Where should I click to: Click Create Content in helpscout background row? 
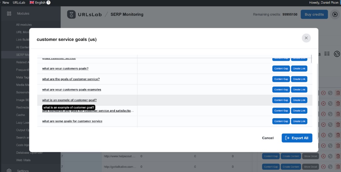tap(291, 156)
